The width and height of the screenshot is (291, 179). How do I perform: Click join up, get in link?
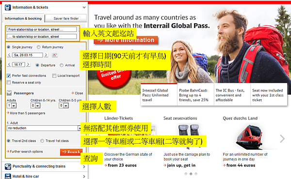point(179,165)
